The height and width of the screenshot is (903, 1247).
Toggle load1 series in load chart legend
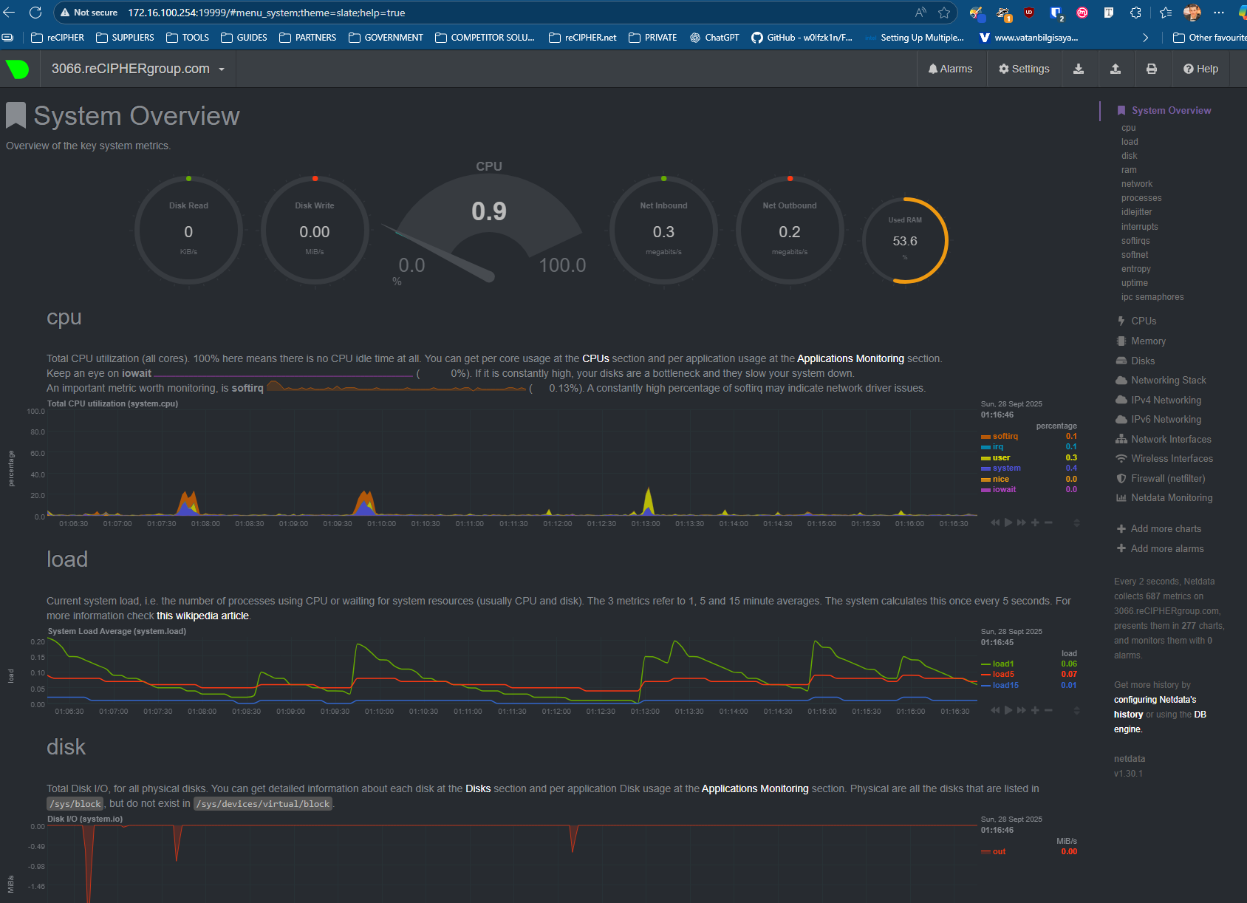pyautogui.click(x=1002, y=664)
